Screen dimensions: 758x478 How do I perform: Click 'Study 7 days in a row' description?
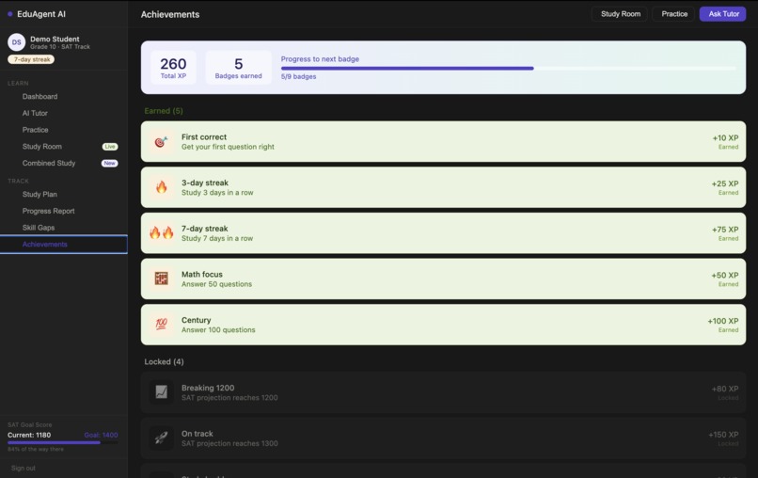217,238
